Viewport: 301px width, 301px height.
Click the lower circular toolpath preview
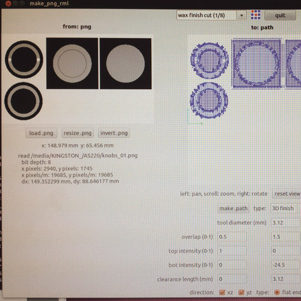pyautogui.click(x=209, y=101)
